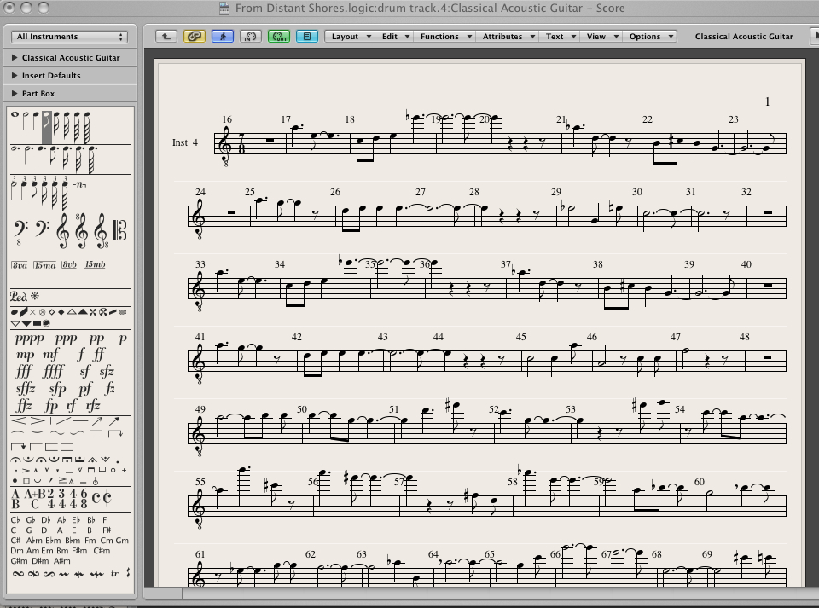The height and width of the screenshot is (608, 819).
Task: Open the Text menu
Action: click(x=559, y=36)
